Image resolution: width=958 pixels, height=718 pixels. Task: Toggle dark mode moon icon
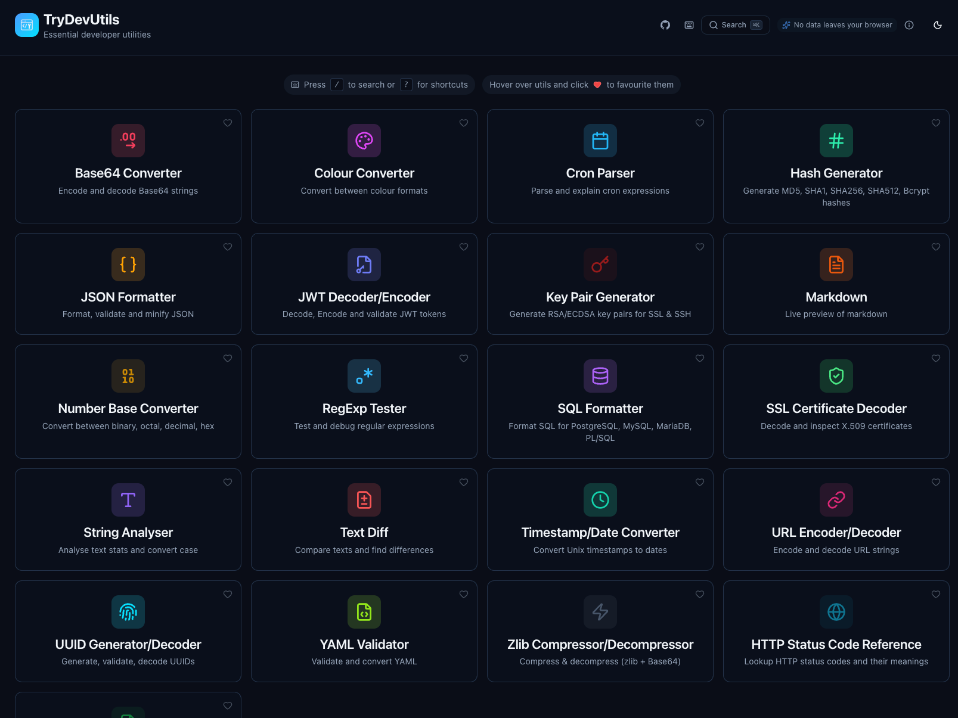[938, 25]
